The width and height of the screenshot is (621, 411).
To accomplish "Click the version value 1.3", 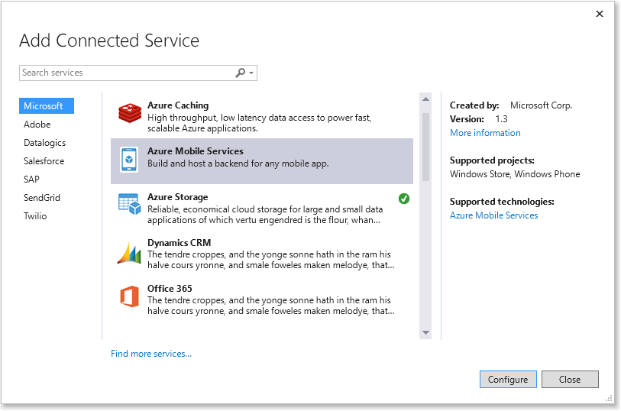I will click(501, 118).
